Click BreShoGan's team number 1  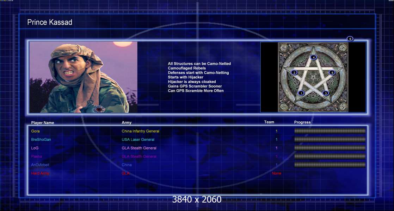click(276, 140)
